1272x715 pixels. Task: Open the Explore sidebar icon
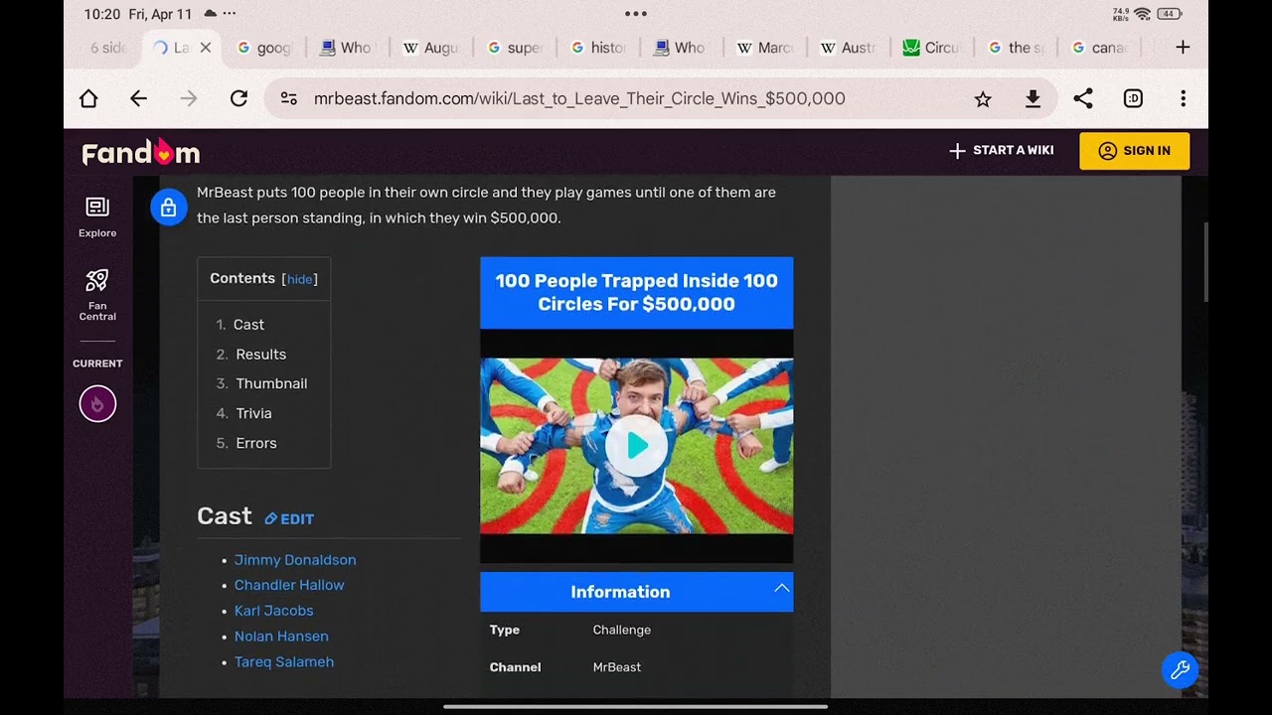coord(97,216)
